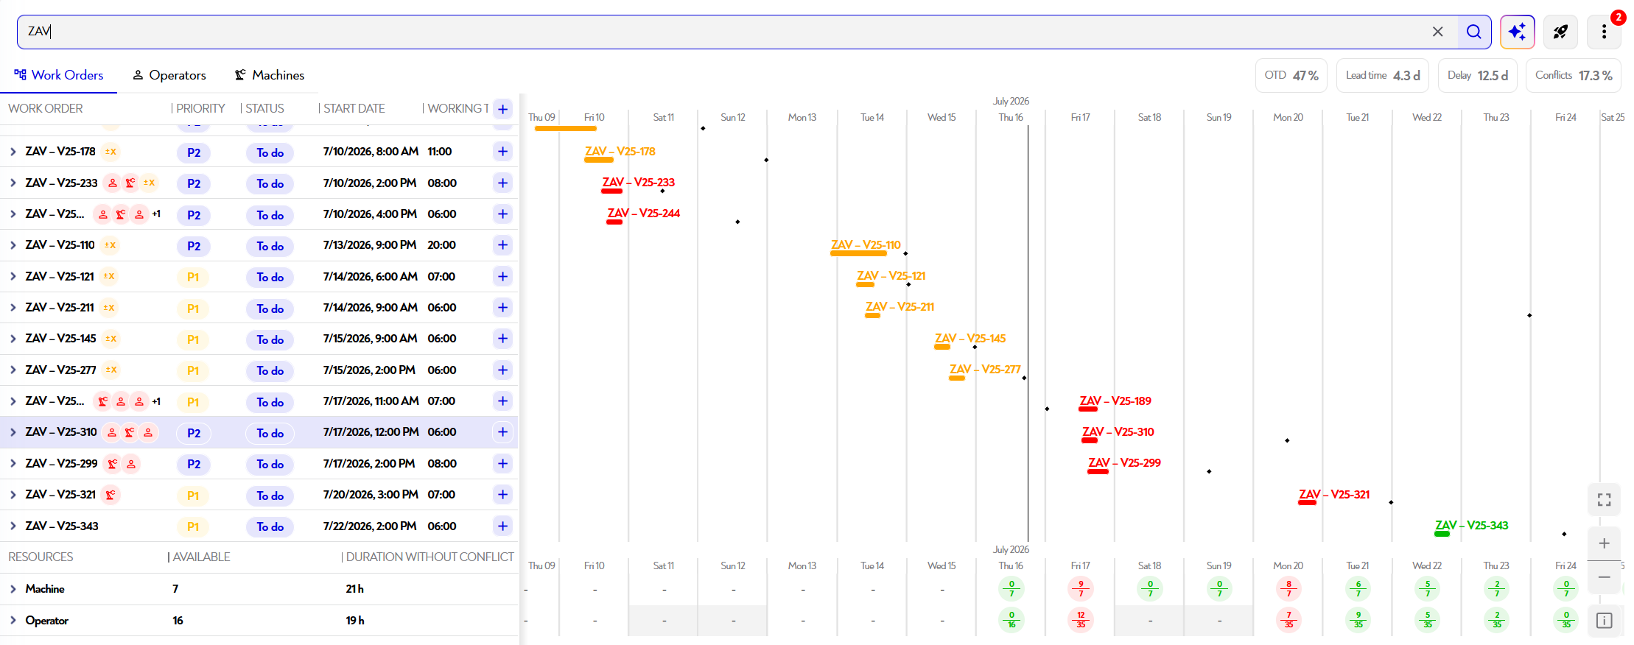This screenshot has height=645, width=1634.
Task: Click plus button on ZAV – V25-343 row
Action: coord(503,526)
